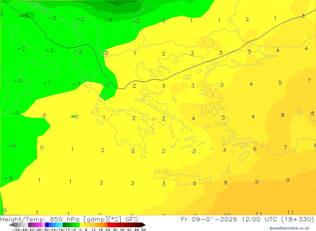The width and height of the screenshot is (316, 231).
Task: Click the bright red legend swatch
Action: [x=109, y=225]
